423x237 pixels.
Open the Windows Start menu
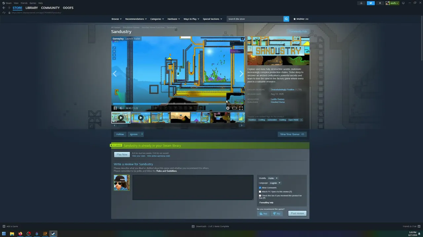(x=4, y=234)
